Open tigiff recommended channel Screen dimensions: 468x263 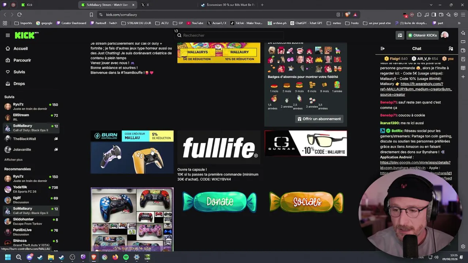click(x=31, y=200)
